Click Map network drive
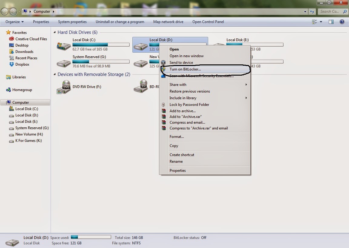Screen dimensions: 349x248 [x=168, y=22]
